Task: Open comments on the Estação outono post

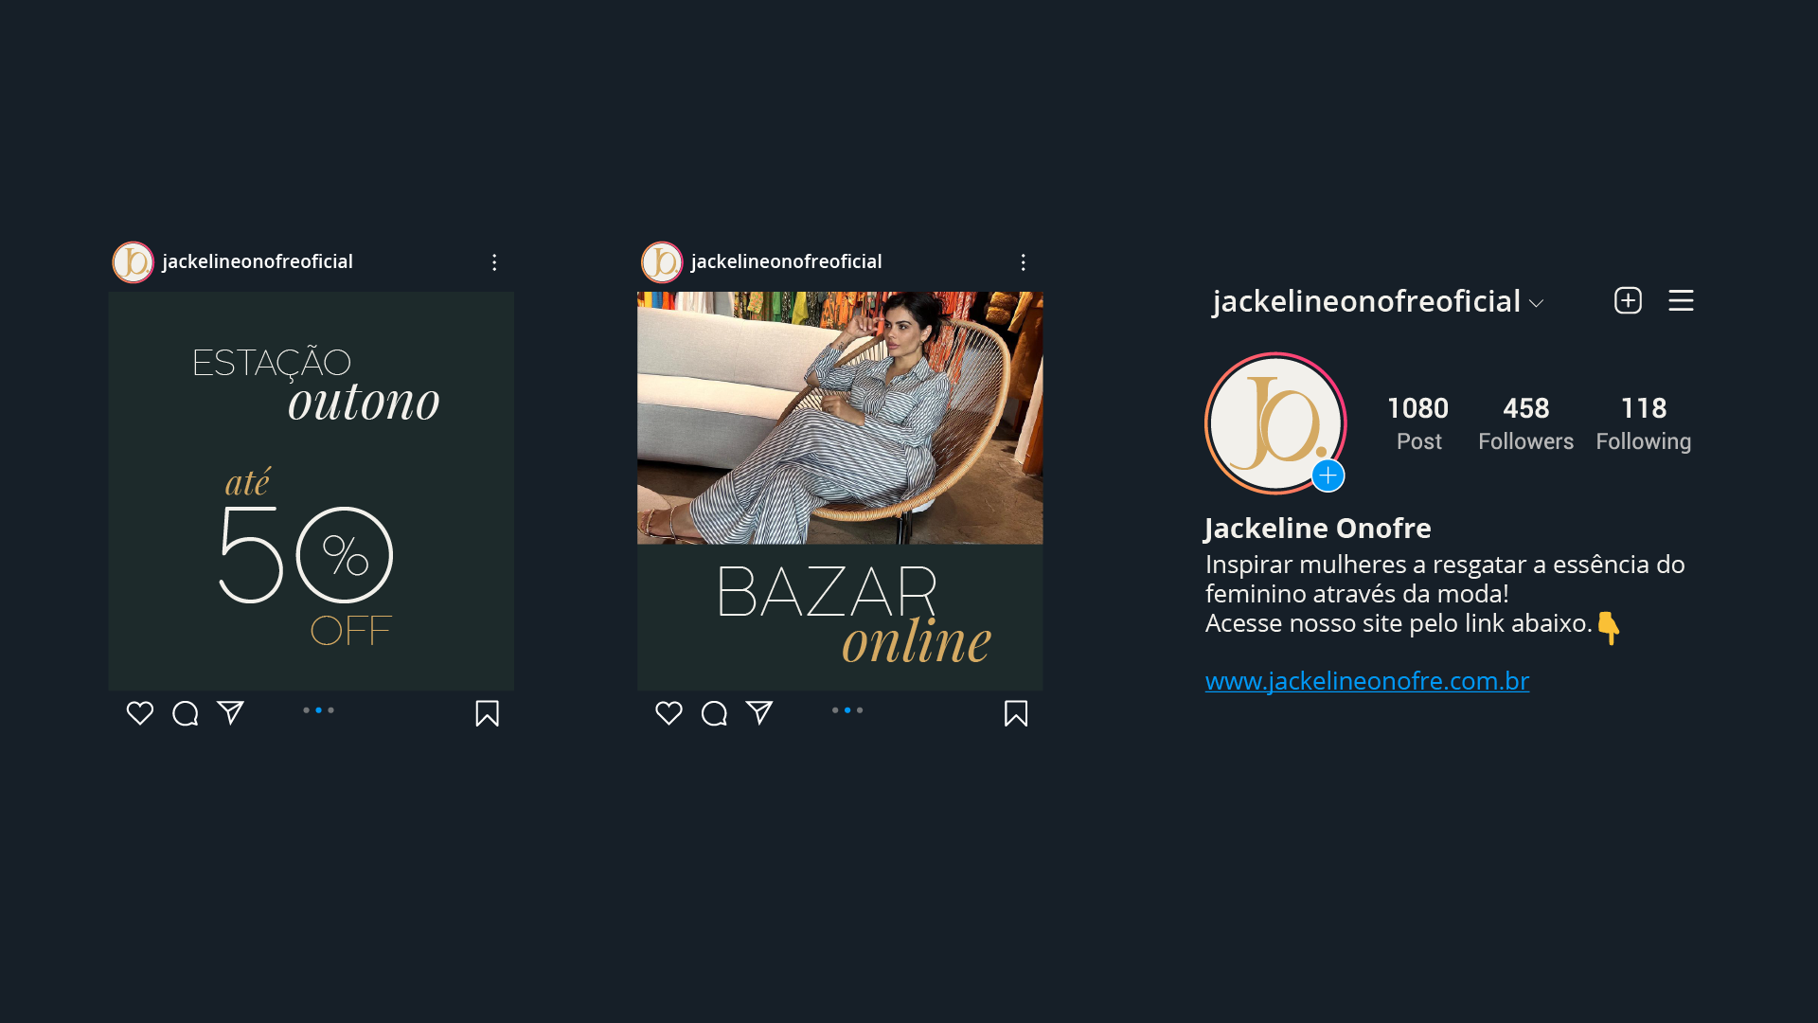Action: pyautogui.click(x=186, y=713)
